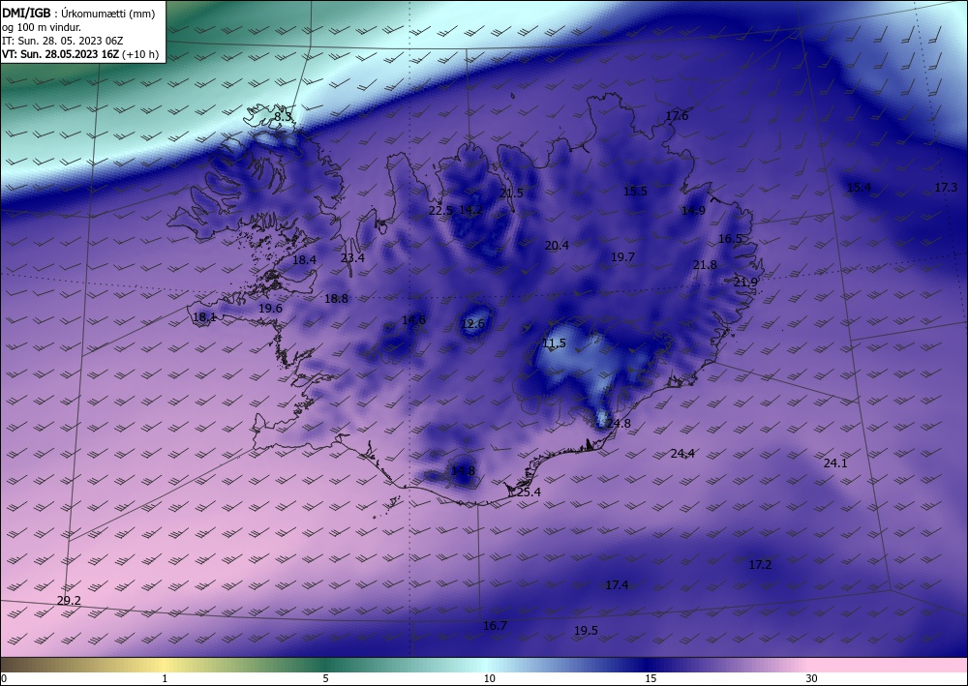Click the 24.1 value on the map
Viewport: 968px width, 686px height.
point(835,462)
